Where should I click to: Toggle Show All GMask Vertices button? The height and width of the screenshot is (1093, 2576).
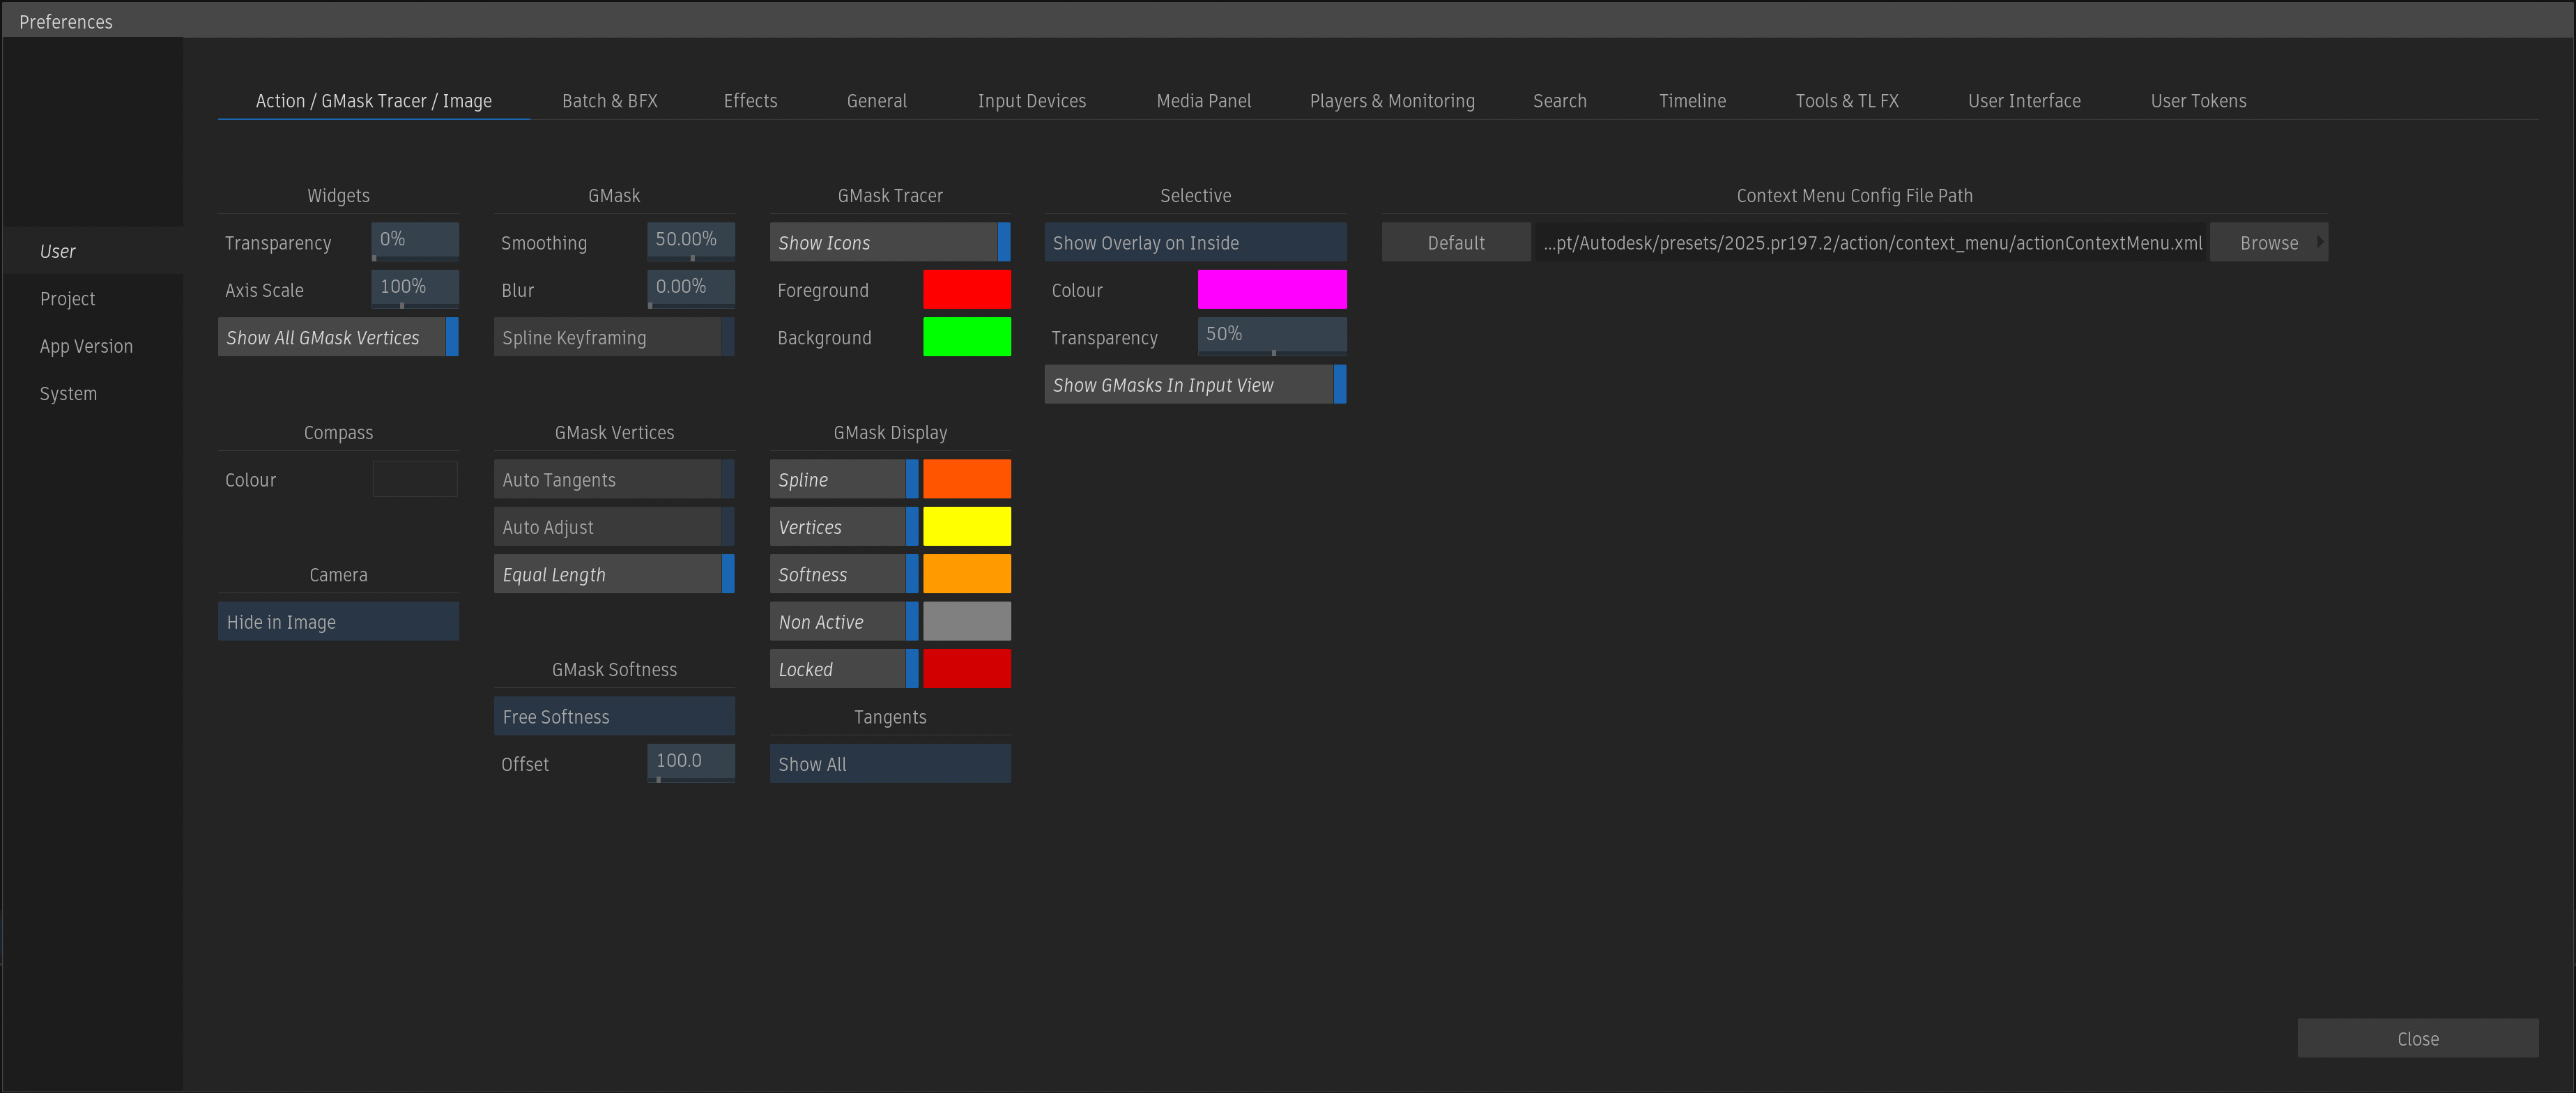(x=337, y=338)
